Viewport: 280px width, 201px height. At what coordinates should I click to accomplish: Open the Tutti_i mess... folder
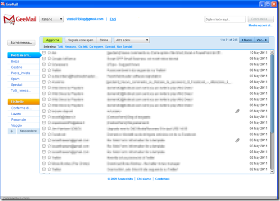coord(21,90)
